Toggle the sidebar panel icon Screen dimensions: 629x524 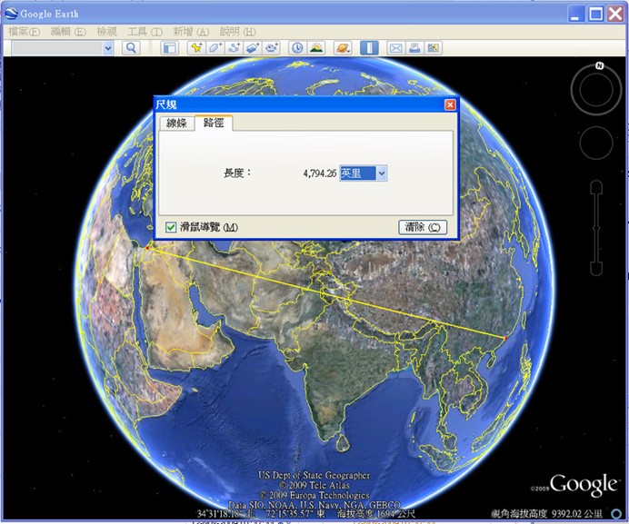(170, 48)
